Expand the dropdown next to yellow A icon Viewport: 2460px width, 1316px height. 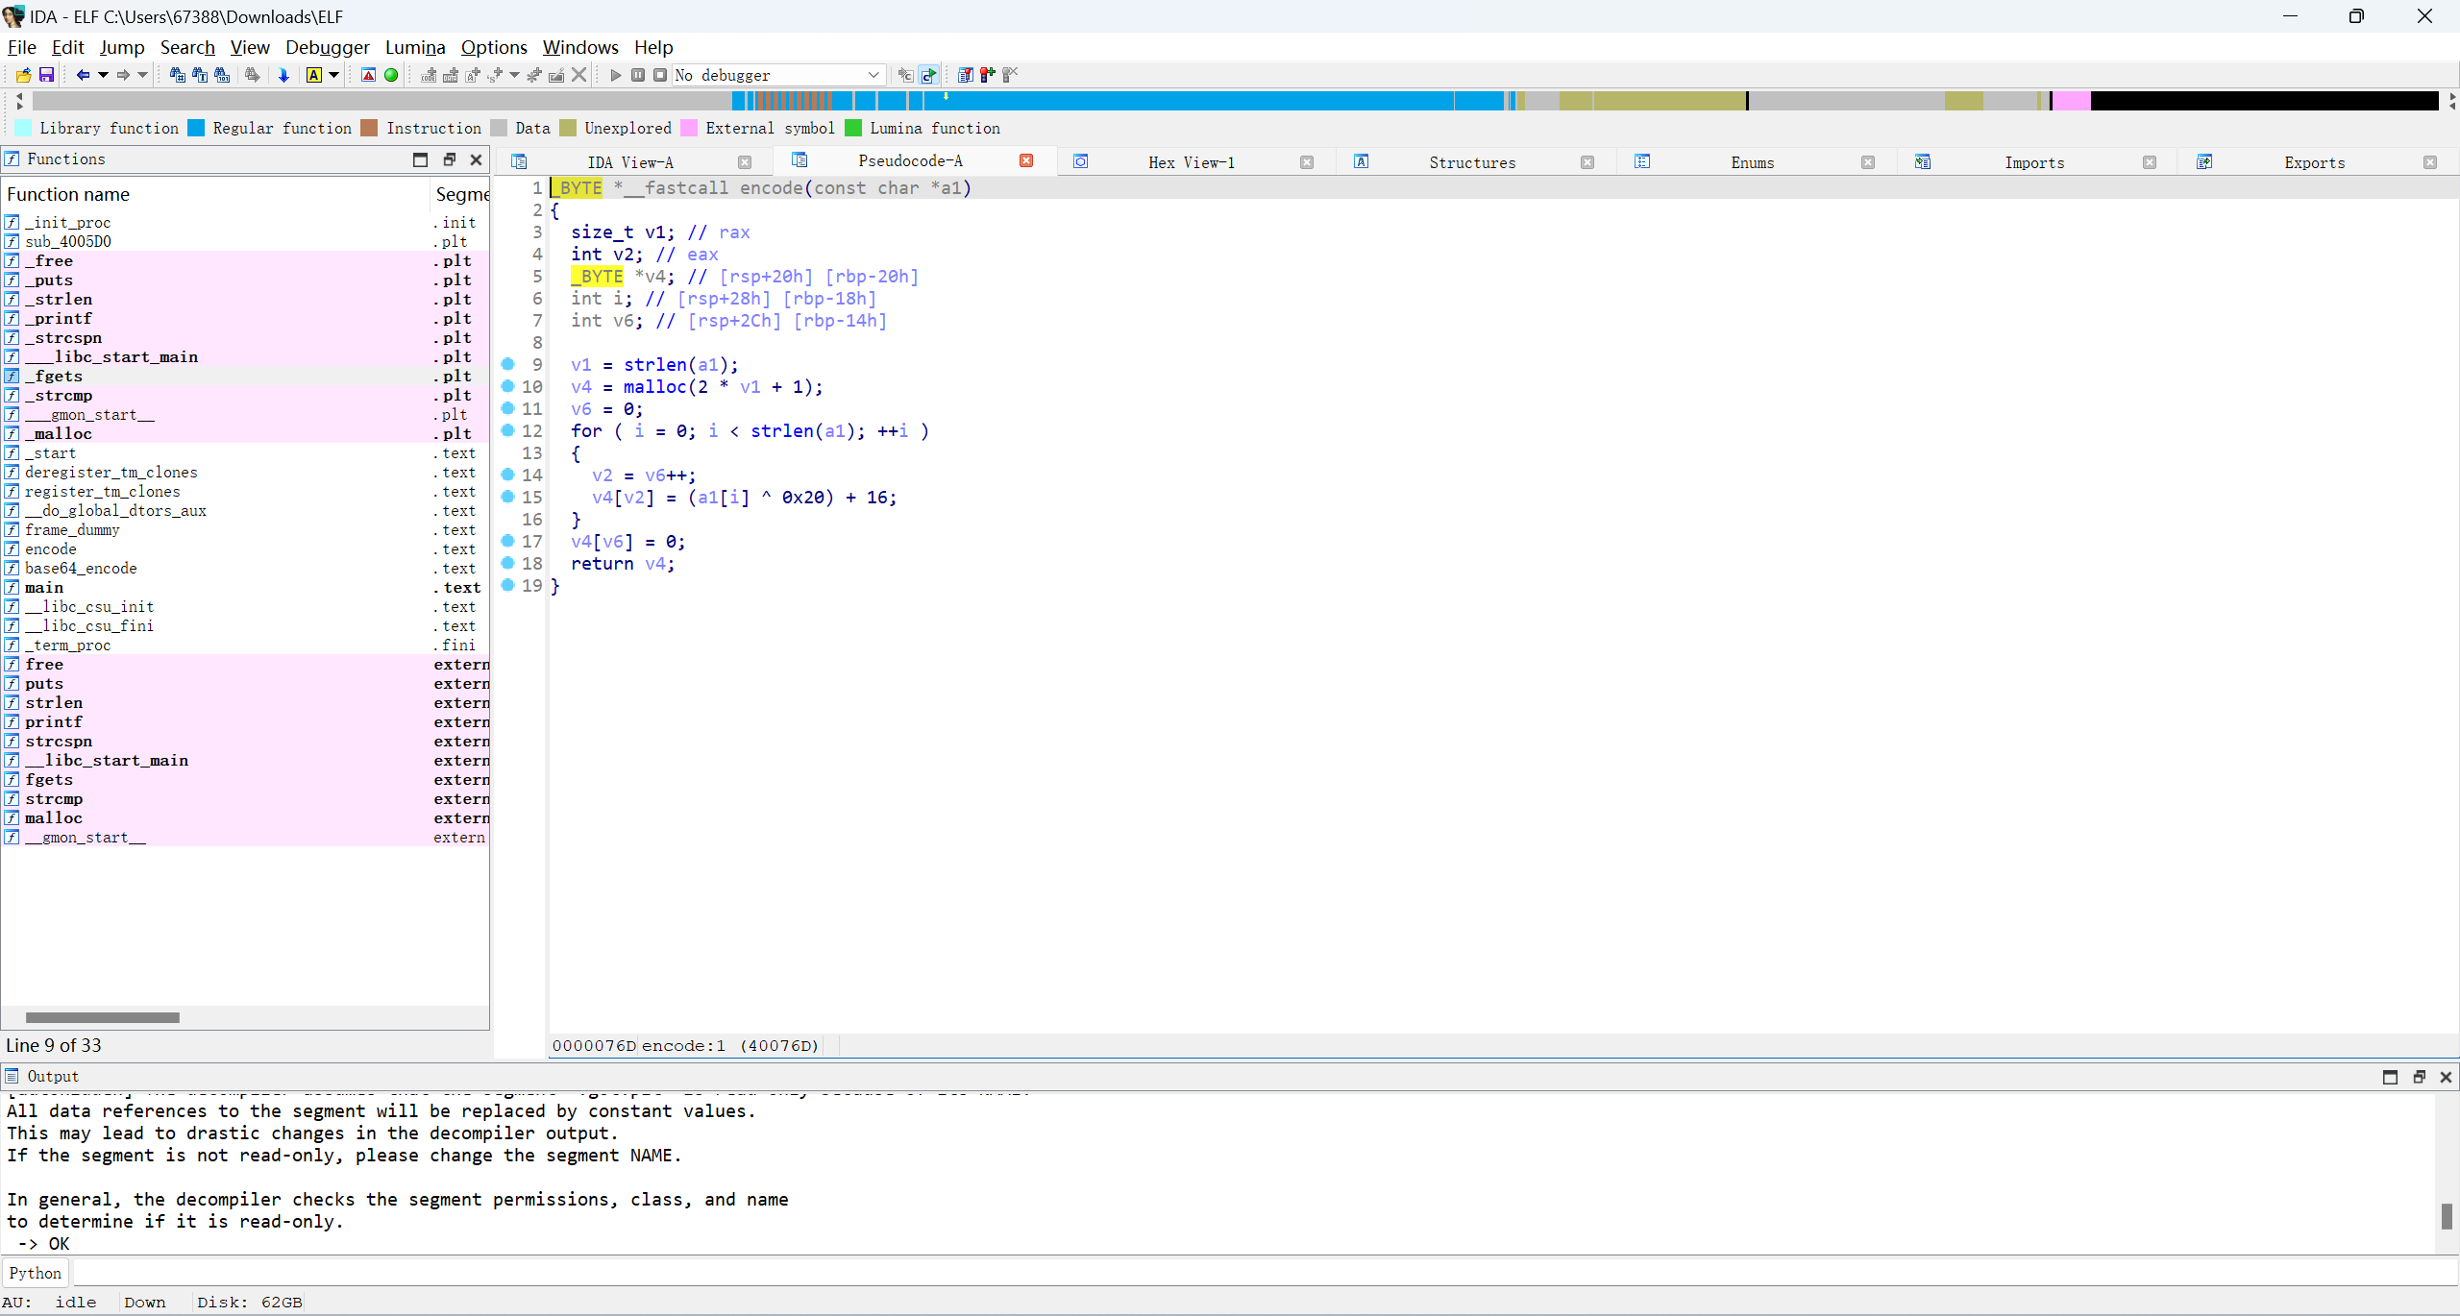pos(334,75)
